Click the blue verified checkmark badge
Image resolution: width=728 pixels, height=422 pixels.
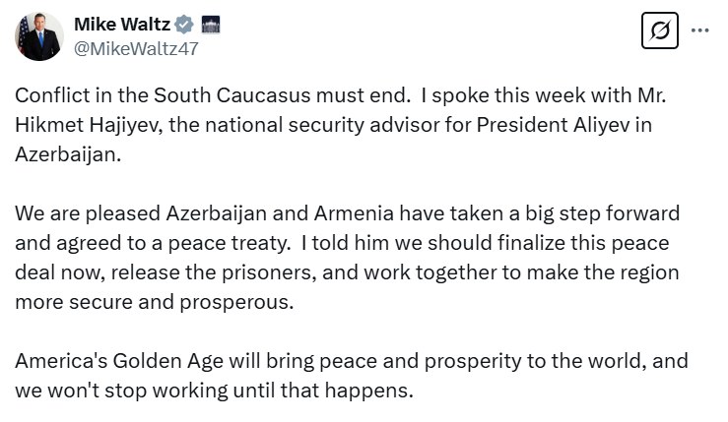pos(184,25)
